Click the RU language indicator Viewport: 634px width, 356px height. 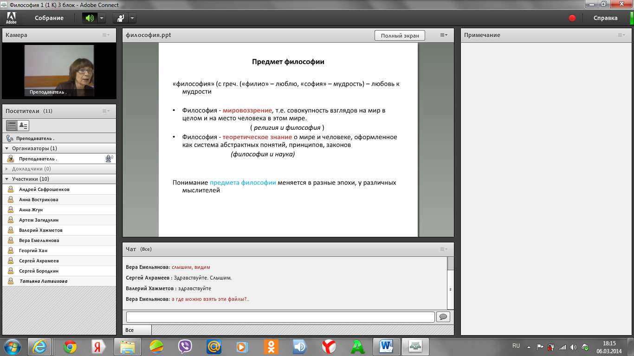pos(516,346)
